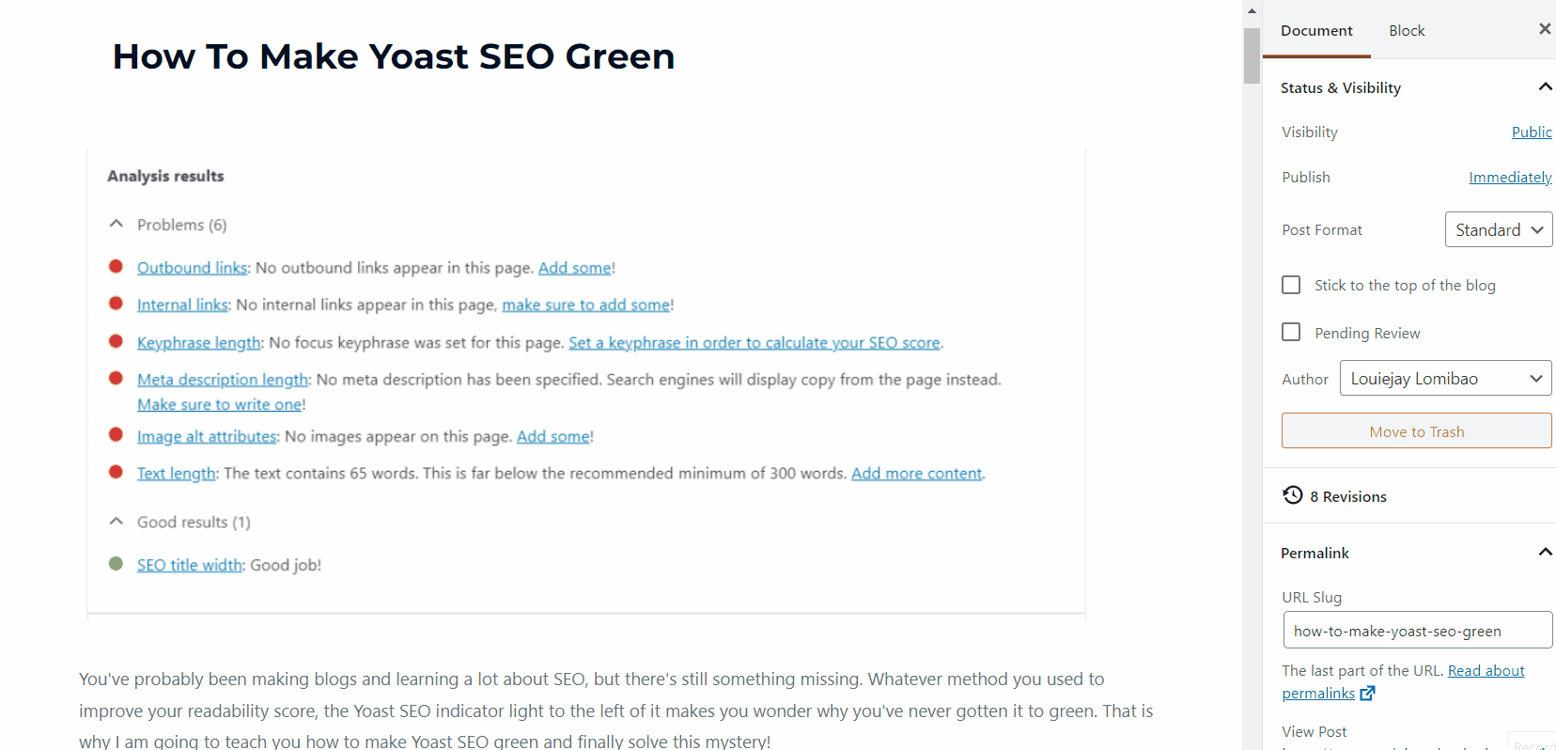Open the Public visibility link
The width and height of the screenshot is (1556, 750).
(1532, 132)
